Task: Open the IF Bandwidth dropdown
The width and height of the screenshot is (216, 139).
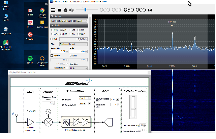Action: click(85, 104)
